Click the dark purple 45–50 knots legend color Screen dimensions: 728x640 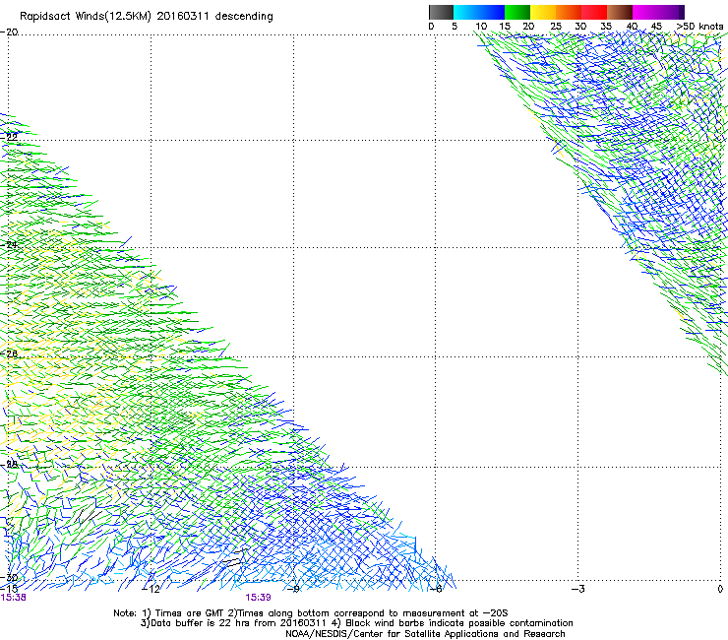(671, 12)
